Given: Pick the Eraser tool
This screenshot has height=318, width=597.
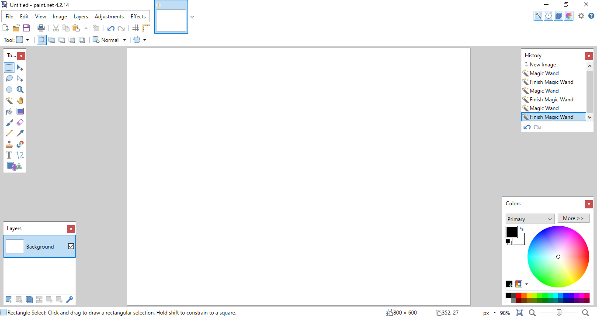Looking at the screenshot, I should 20,122.
